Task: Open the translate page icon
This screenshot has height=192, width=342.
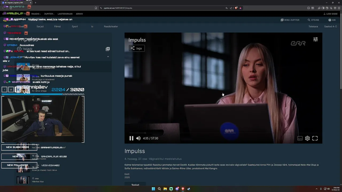Action: (x=227, y=8)
